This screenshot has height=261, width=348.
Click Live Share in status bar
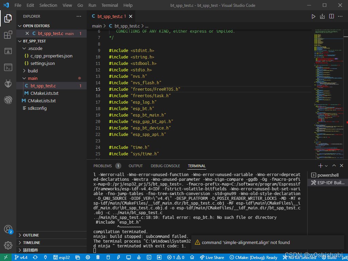(212, 258)
